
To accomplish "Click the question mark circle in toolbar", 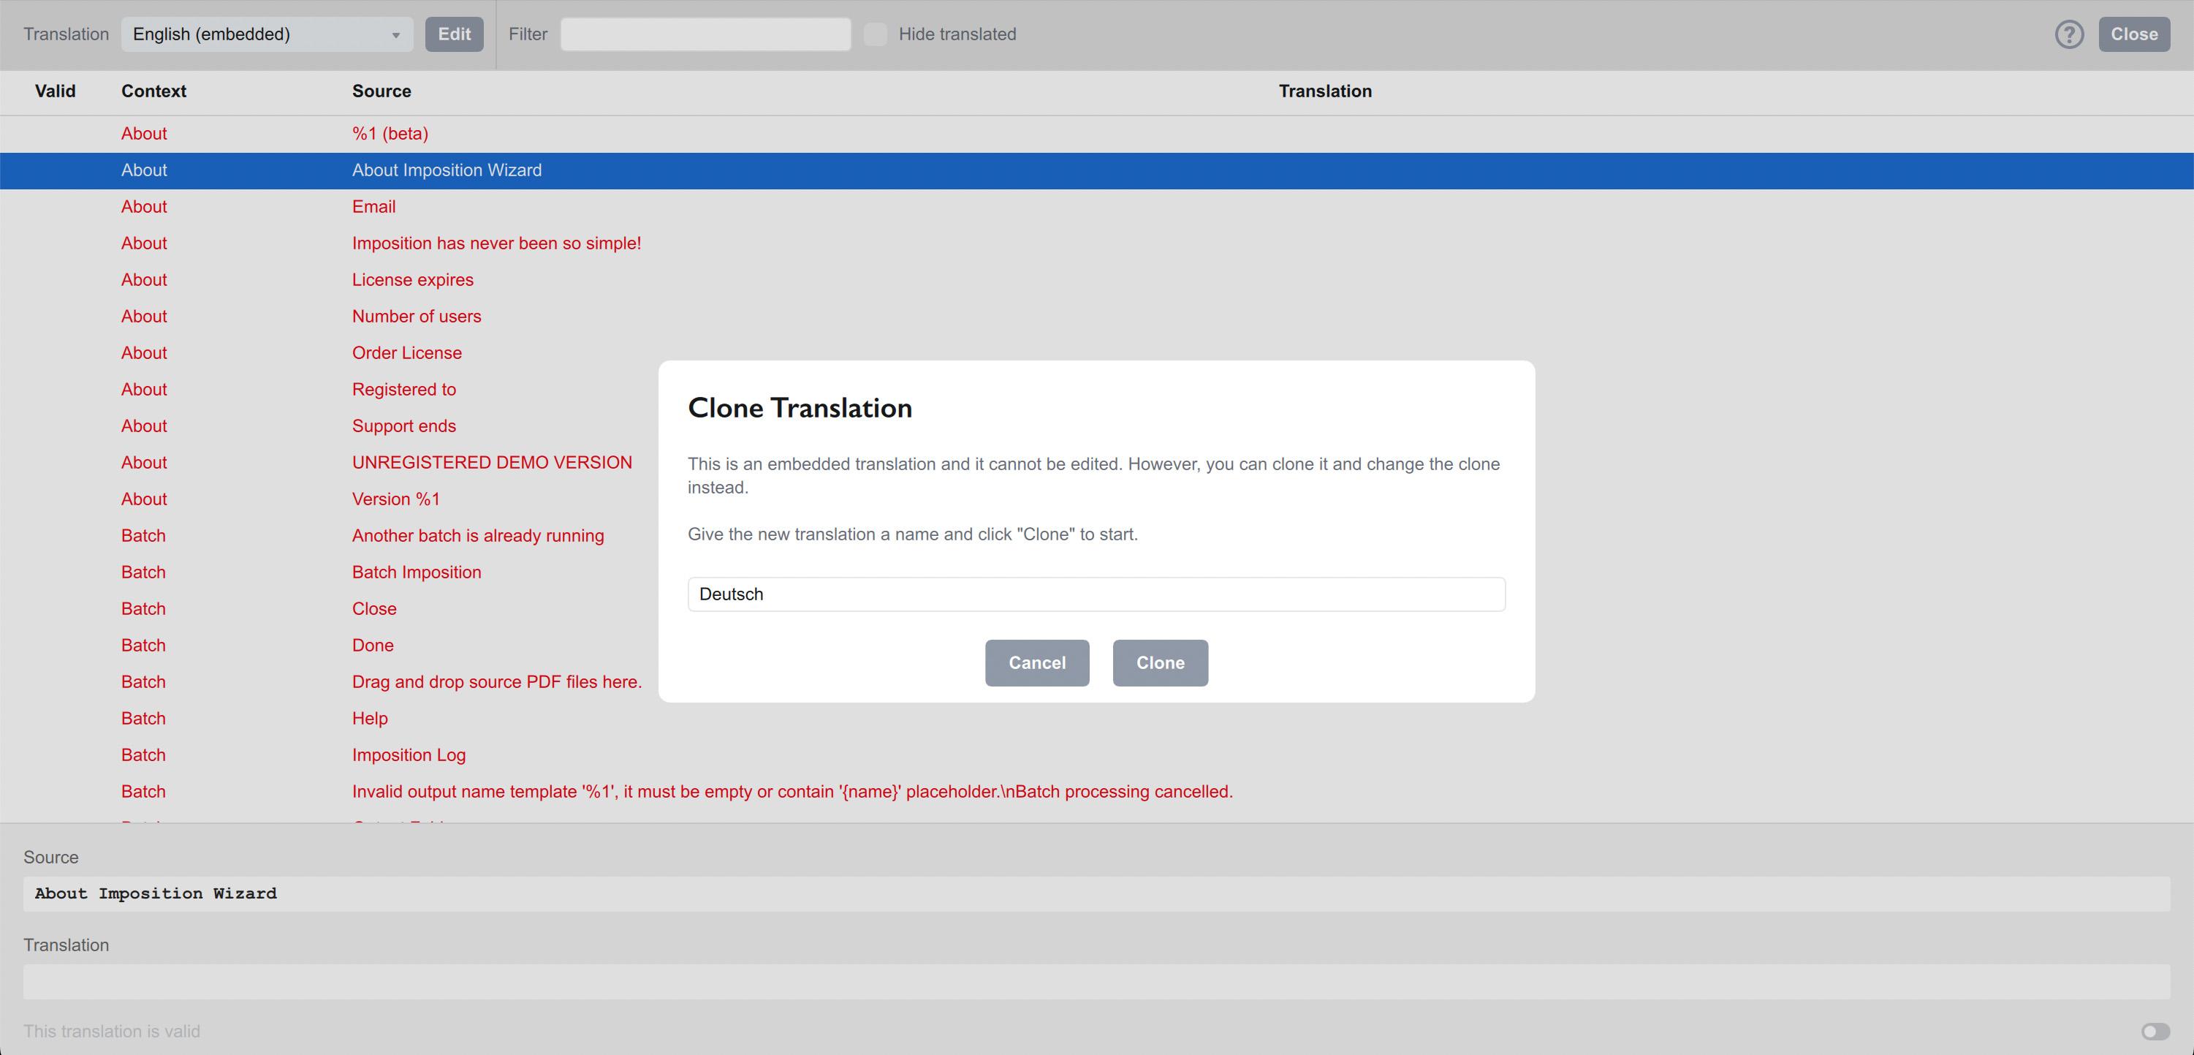I will (x=2070, y=34).
